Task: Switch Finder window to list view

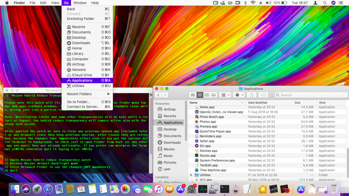Action: click(200, 95)
